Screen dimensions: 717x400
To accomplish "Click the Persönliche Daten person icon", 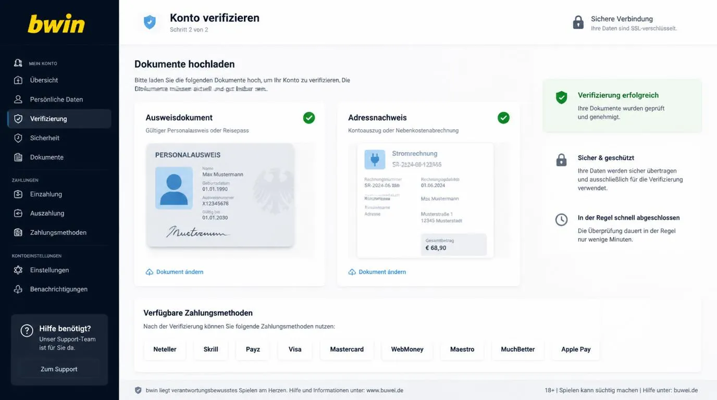I will tap(18, 99).
